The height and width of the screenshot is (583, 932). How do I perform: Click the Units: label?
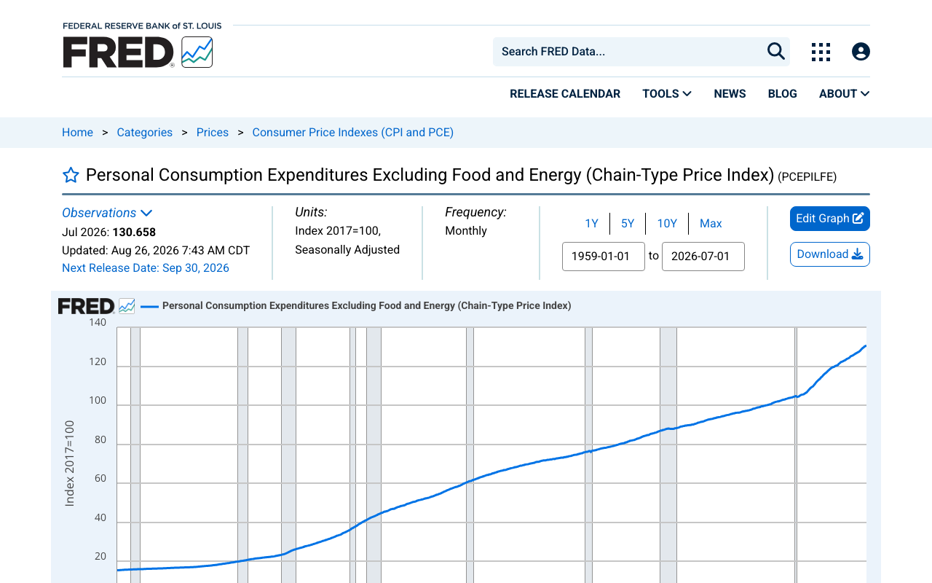click(311, 212)
